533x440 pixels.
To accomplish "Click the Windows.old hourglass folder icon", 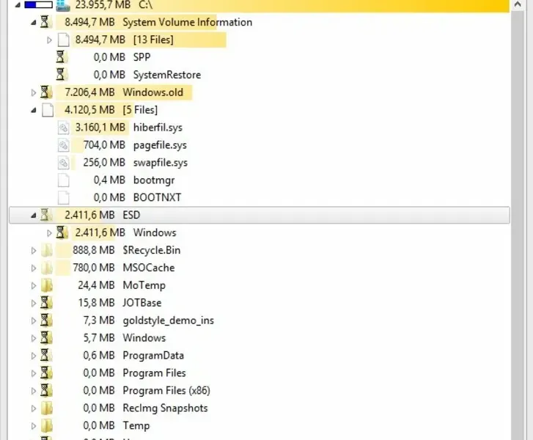I will point(46,92).
